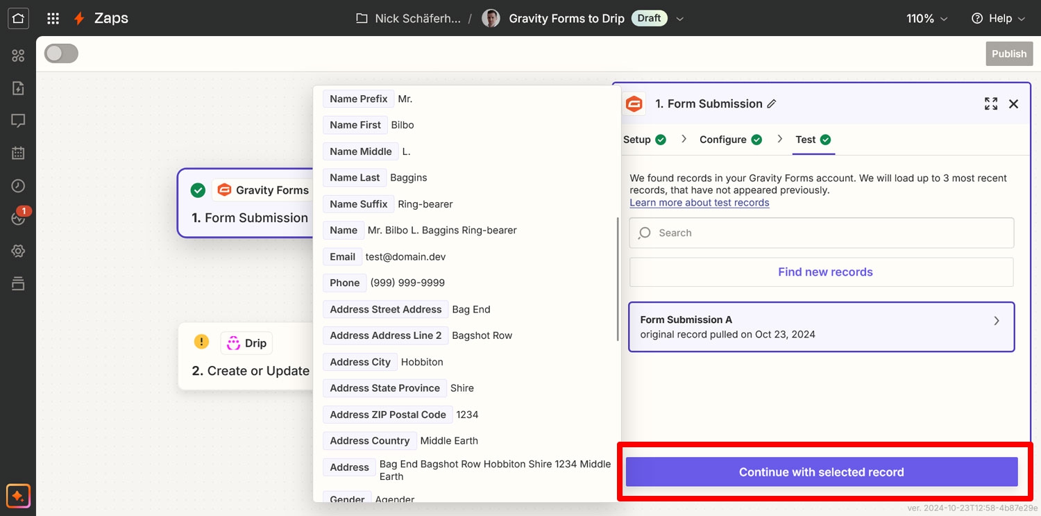Click the folder icon beside Nick Schäferh...
Viewport: 1041px width, 516px height.
[362, 19]
